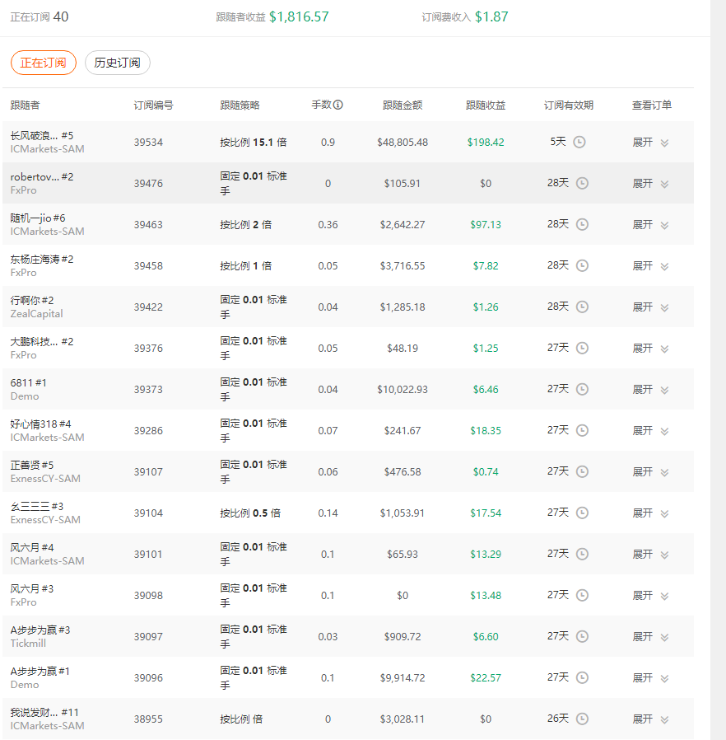This screenshot has height=740, width=726.
Task: Click follow amount $48,805.48
Action: (x=403, y=143)
